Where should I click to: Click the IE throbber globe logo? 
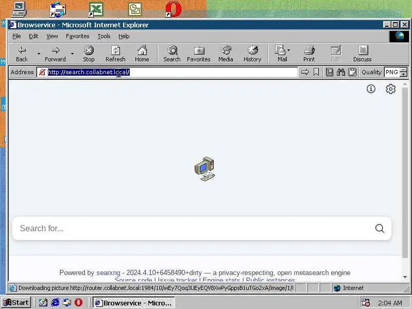(399, 36)
